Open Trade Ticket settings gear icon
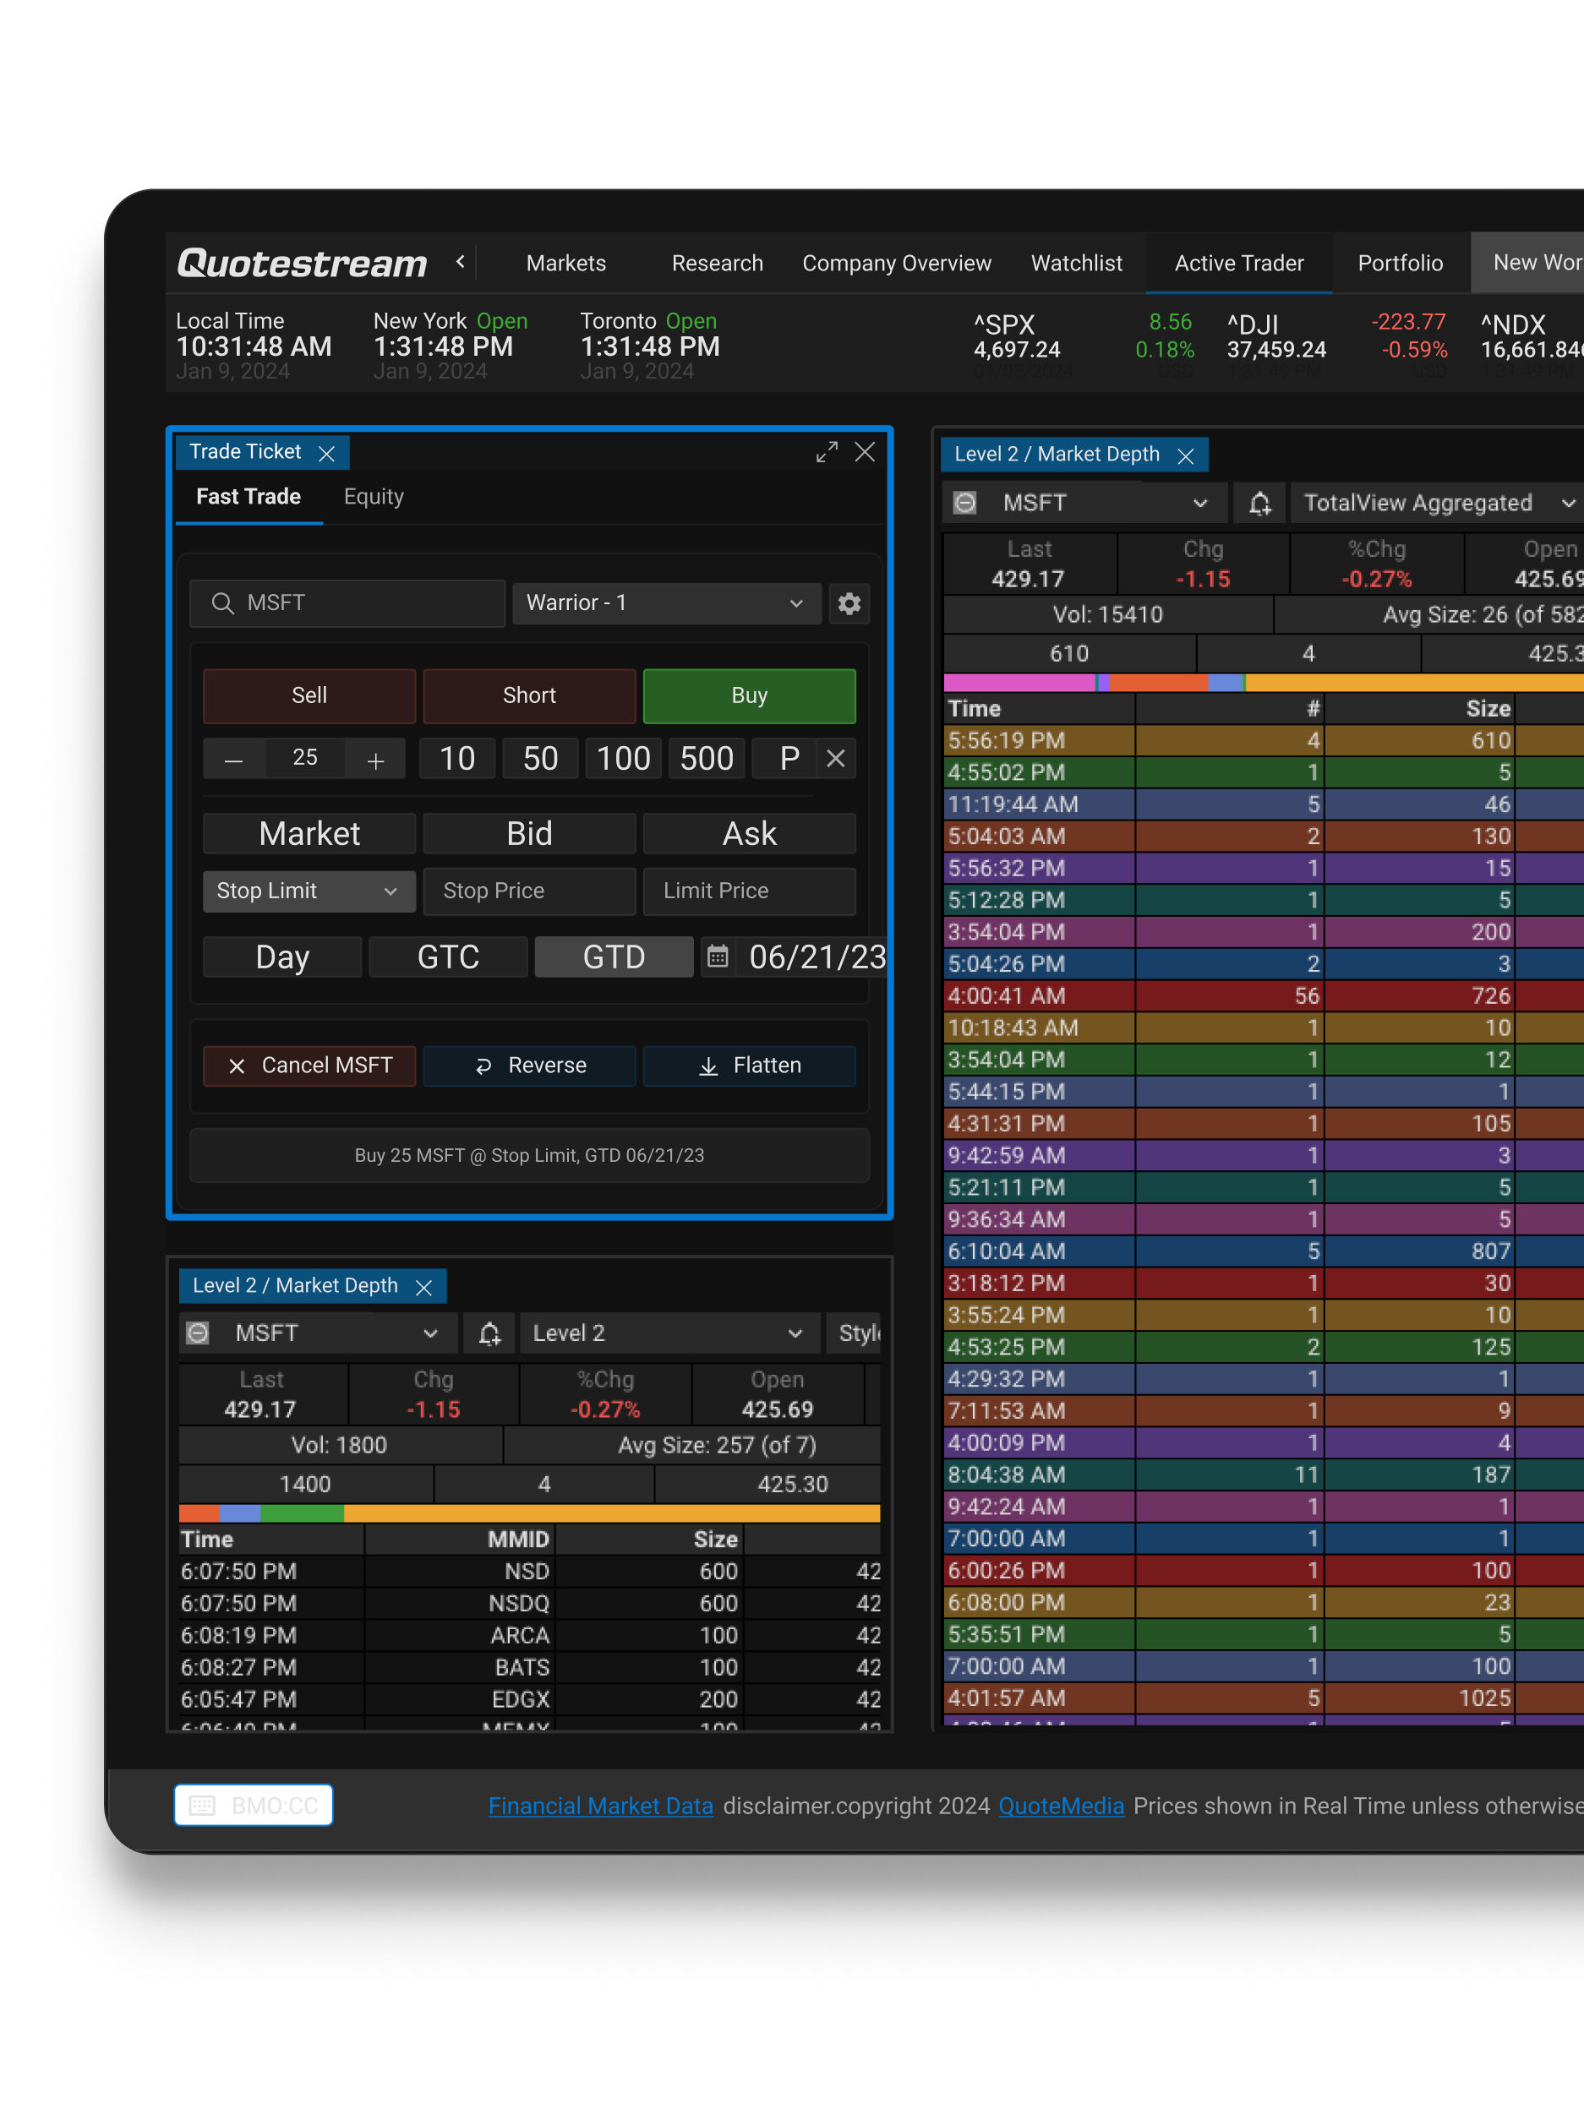Screen dimensions: 1584x2104 click(849, 603)
